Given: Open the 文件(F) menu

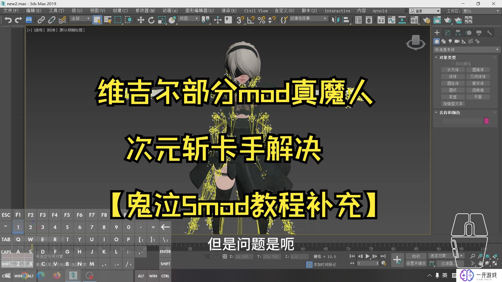Looking at the screenshot, I should pos(11,11).
